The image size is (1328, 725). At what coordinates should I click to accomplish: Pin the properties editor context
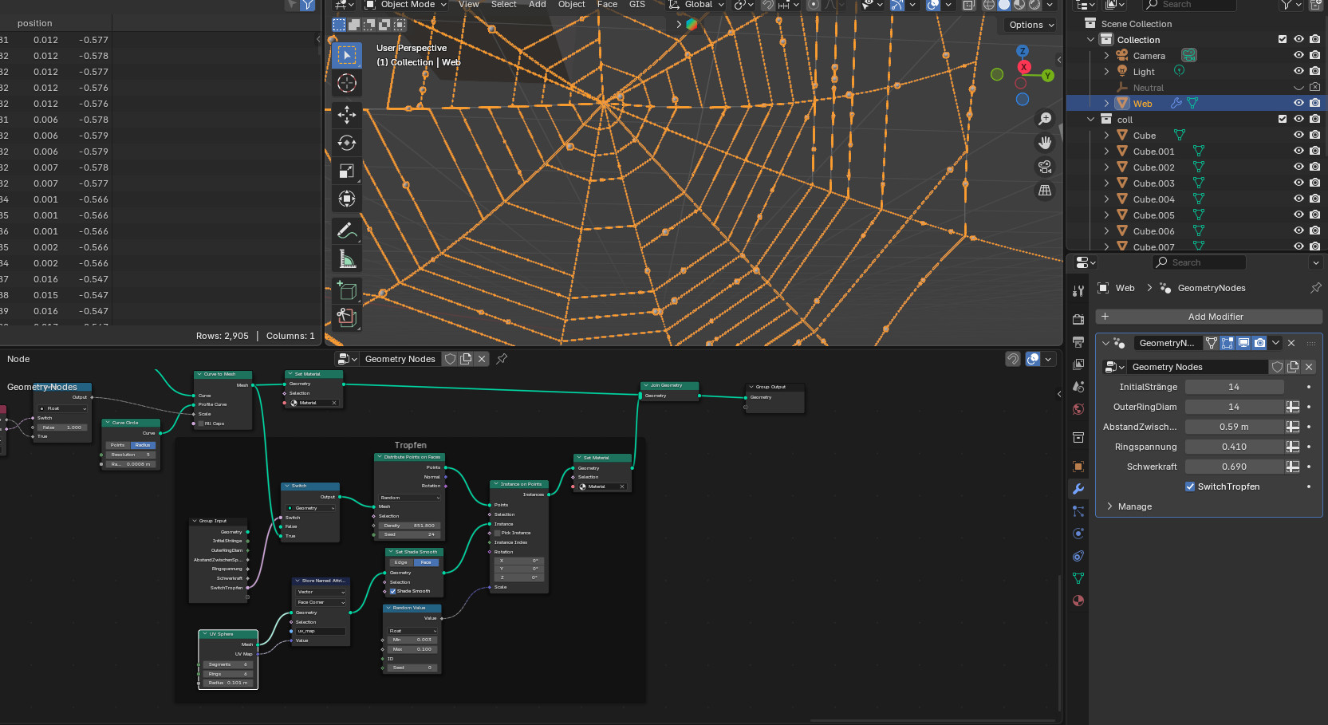[x=1316, y=288]
